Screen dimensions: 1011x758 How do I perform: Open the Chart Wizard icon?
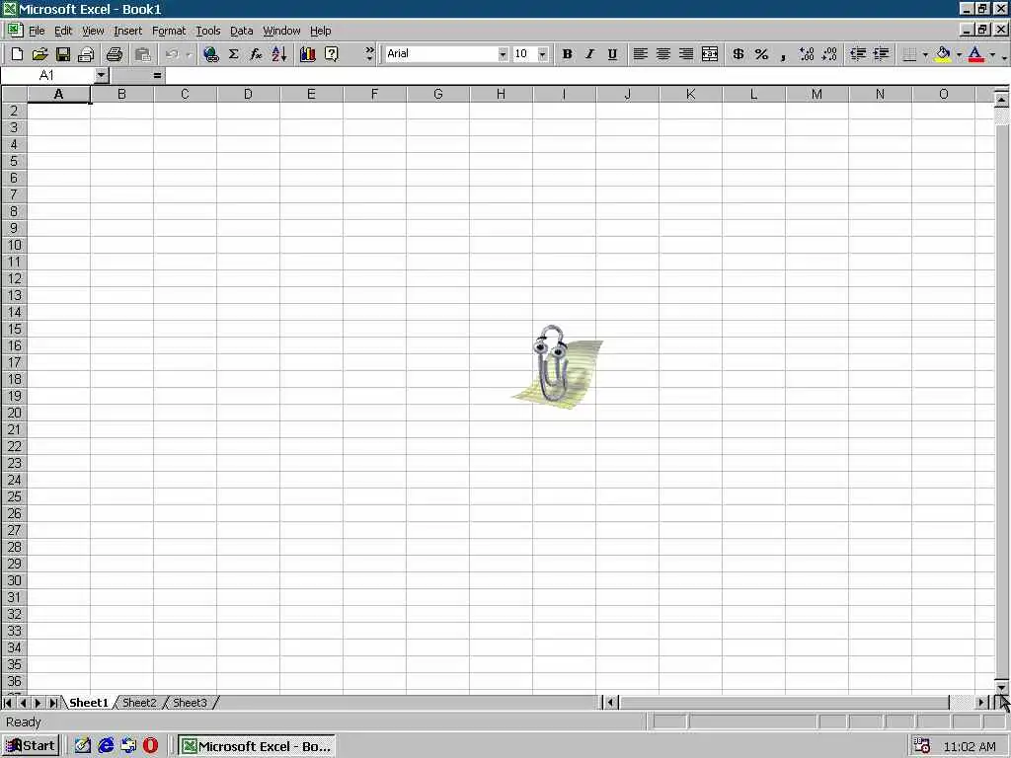coord(308,54)
